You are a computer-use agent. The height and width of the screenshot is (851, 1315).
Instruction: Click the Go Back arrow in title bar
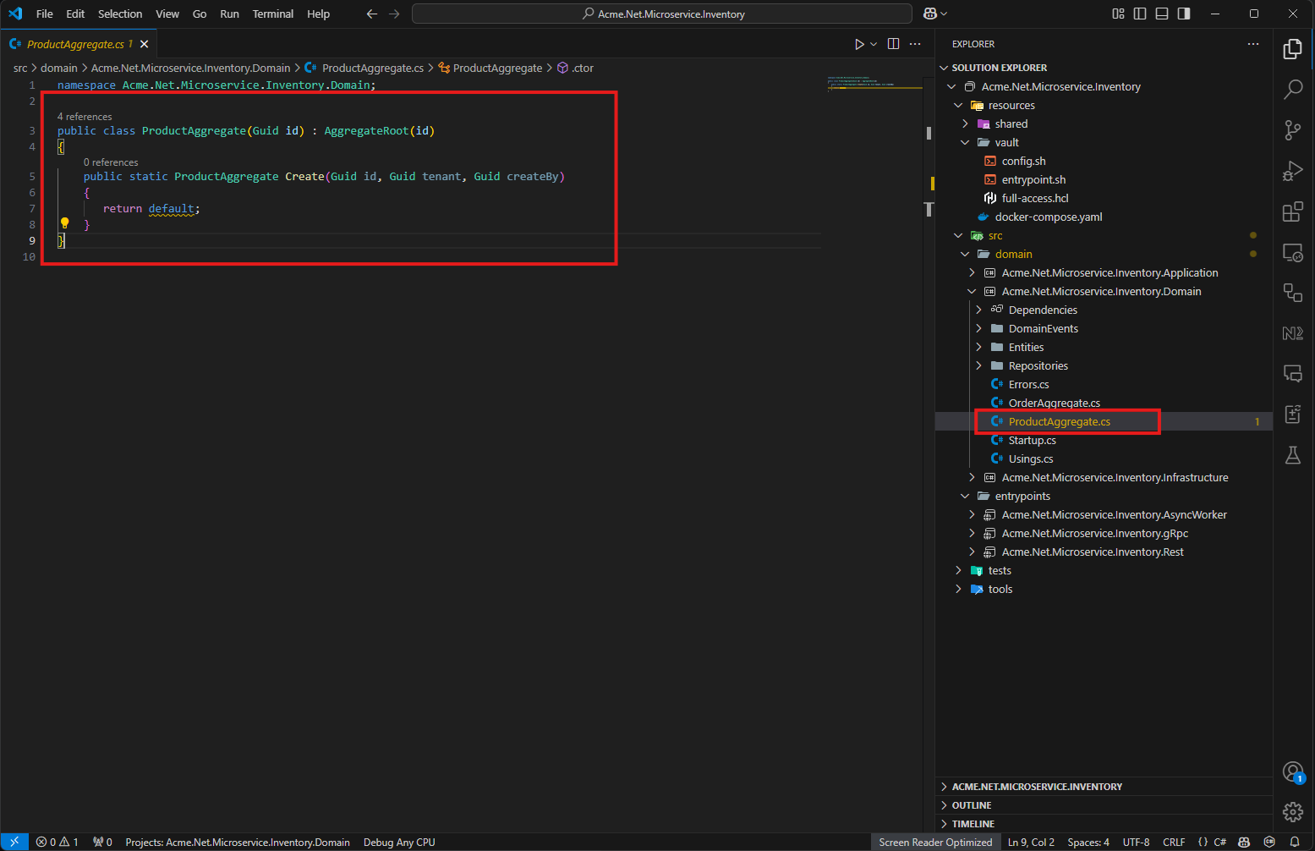372,14
